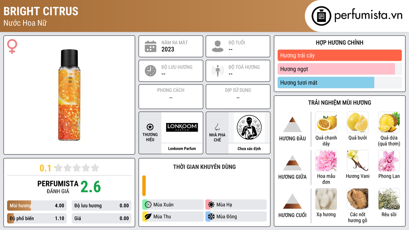This screenshot has height=230, width=409.
Task: Click the Trải nghiệm mùi hương heading
Action: pyautogui.click(x=340, y=103)
